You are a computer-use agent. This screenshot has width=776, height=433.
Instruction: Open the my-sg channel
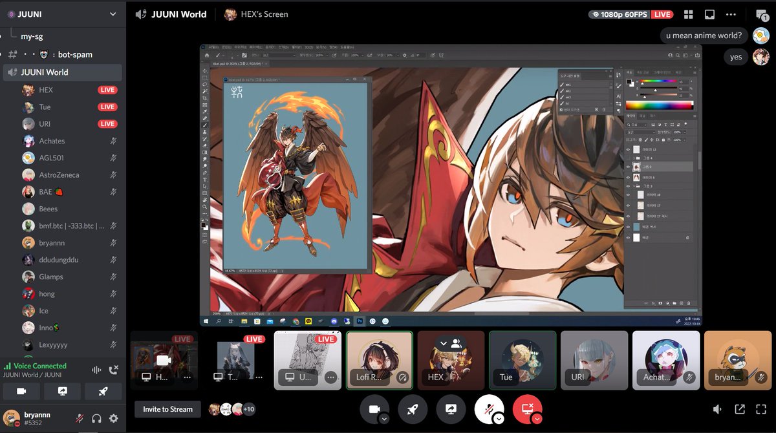tap(32, 37)
